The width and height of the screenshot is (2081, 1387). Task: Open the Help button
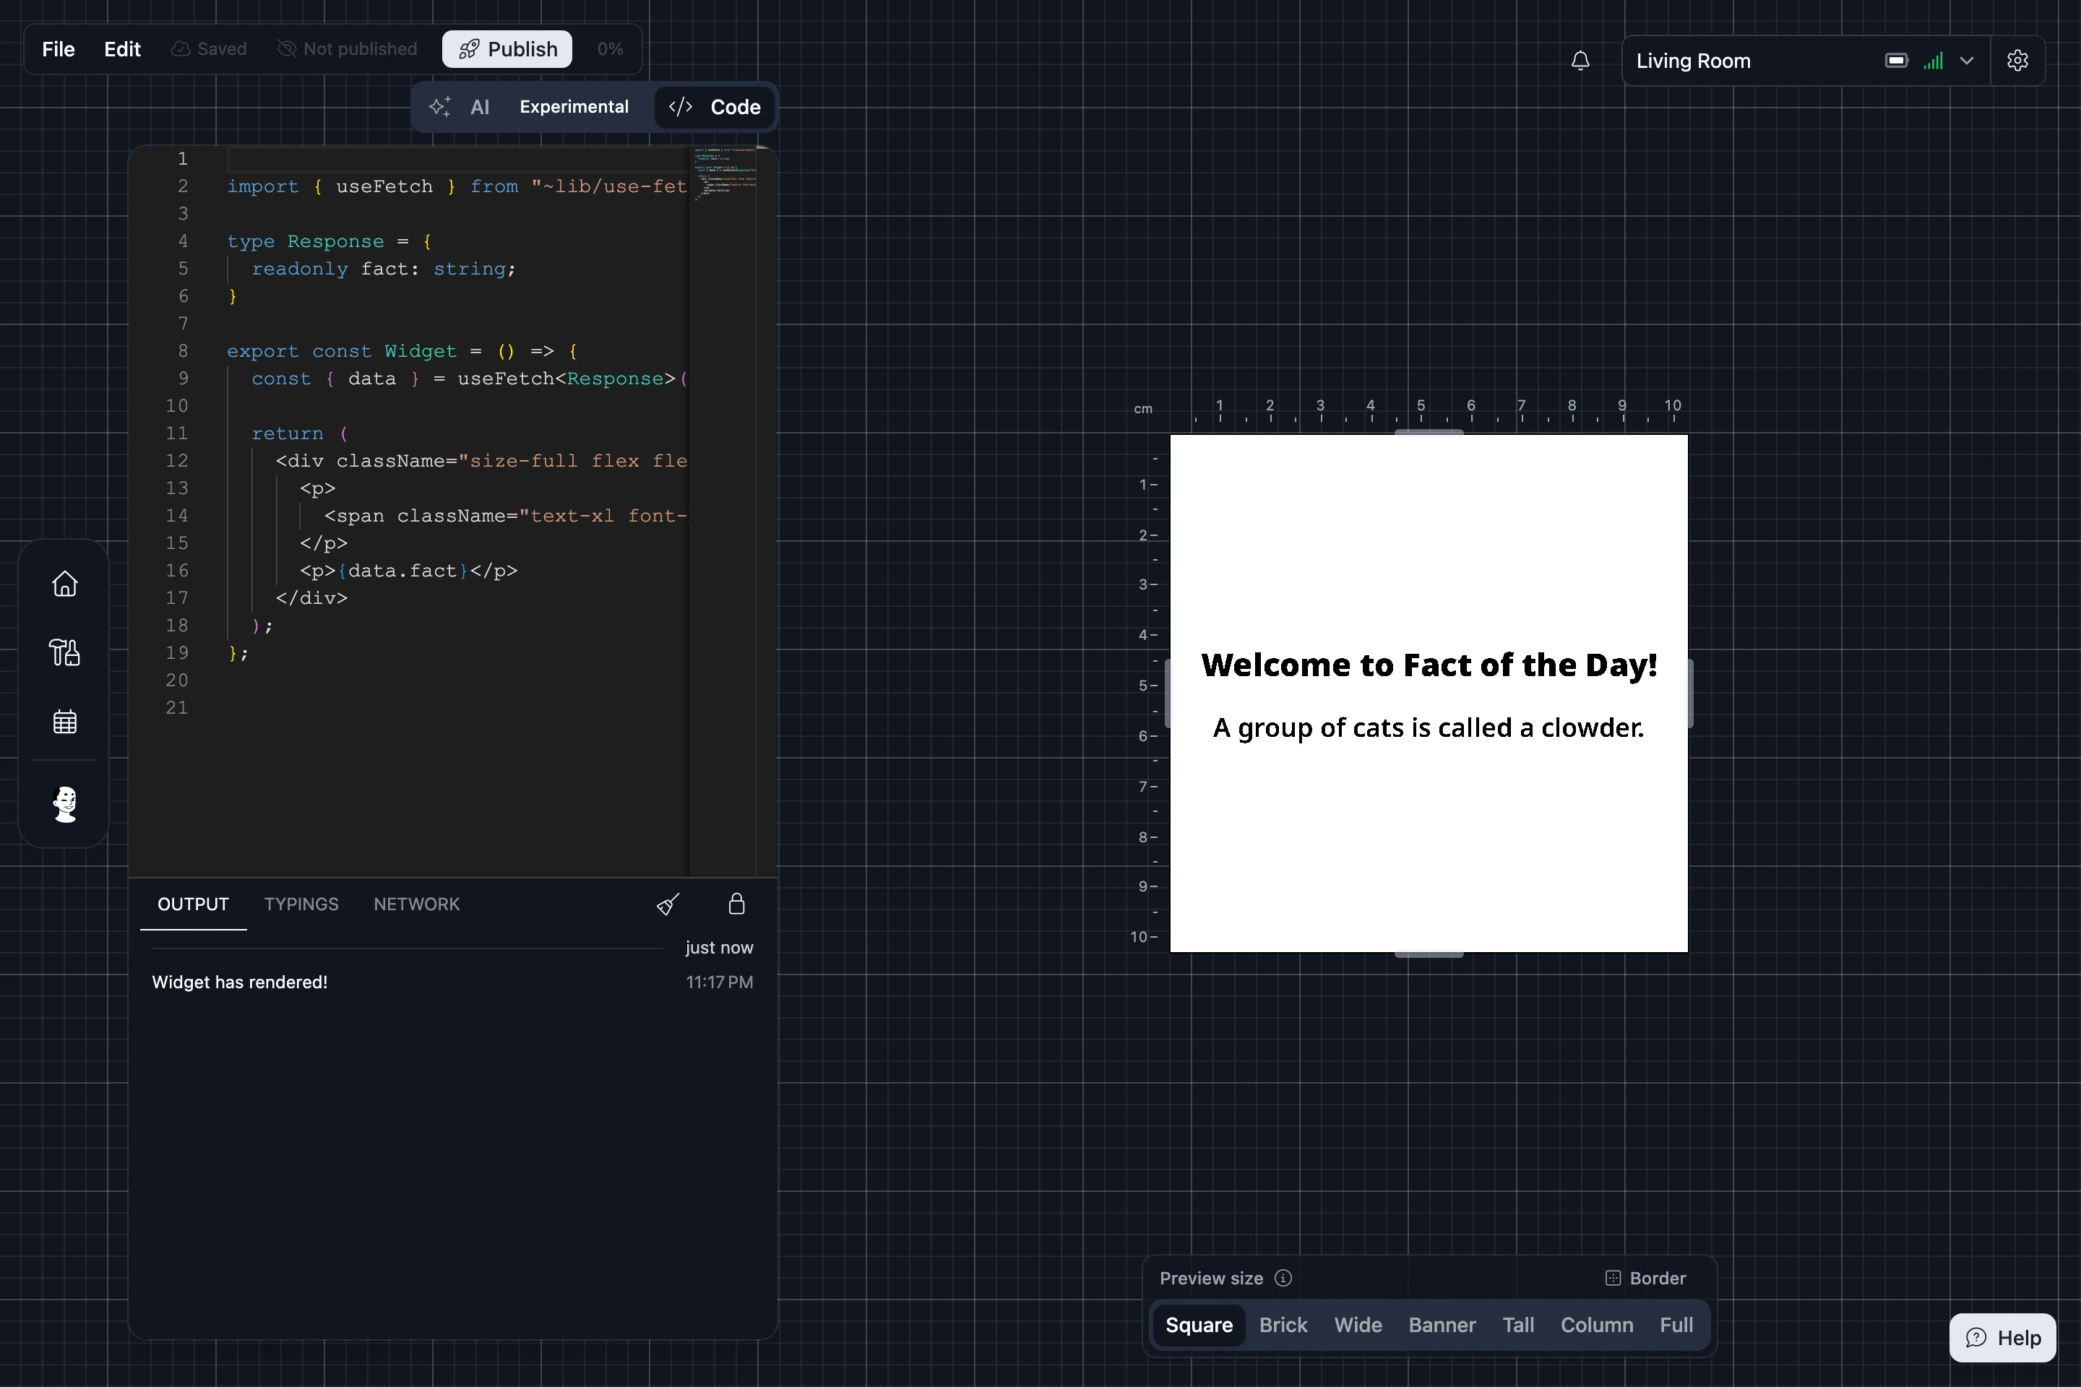coord(2002,1337)
